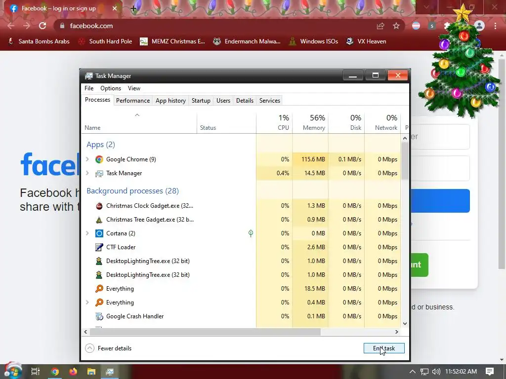The height and width of the screenshot is (379, 506).
Task: Go forward in Chrome browser
Action: coord(27,26)
